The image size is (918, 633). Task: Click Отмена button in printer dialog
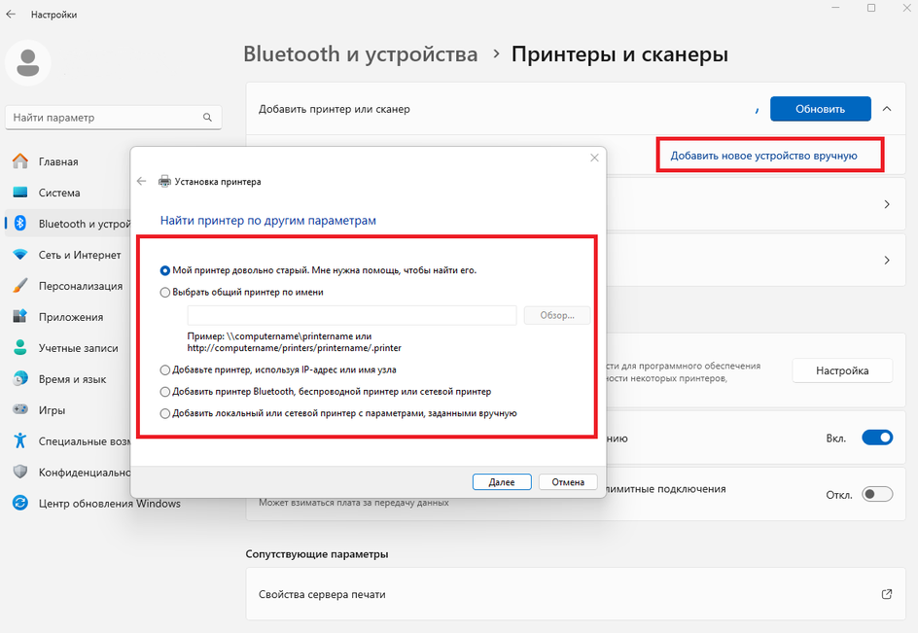568,482
